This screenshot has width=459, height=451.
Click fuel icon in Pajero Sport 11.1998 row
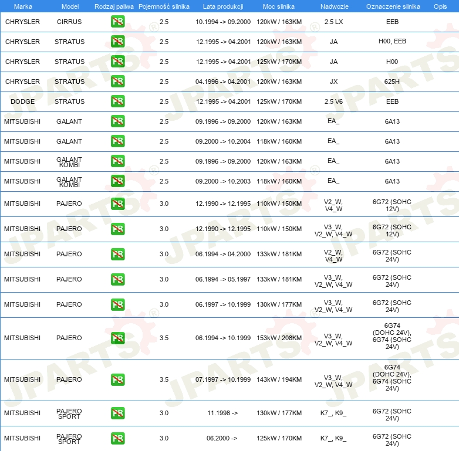click(117, 413)
